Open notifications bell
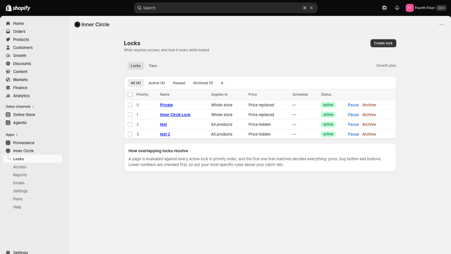Screen dimensions: 451x254 [x=397, y=8]
